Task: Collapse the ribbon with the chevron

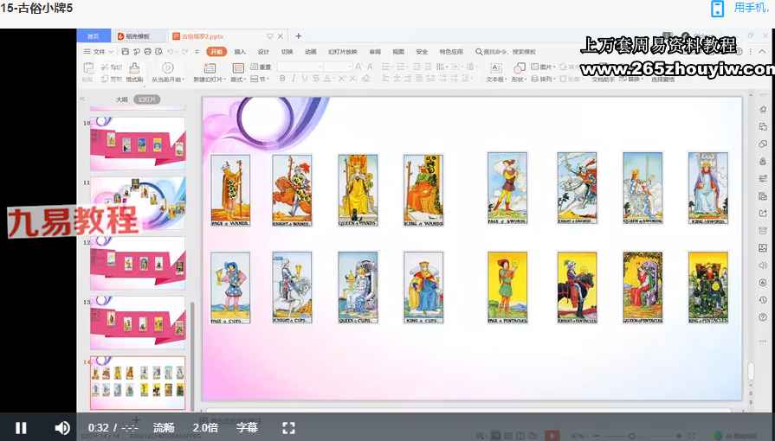Action: pos(762,51)
